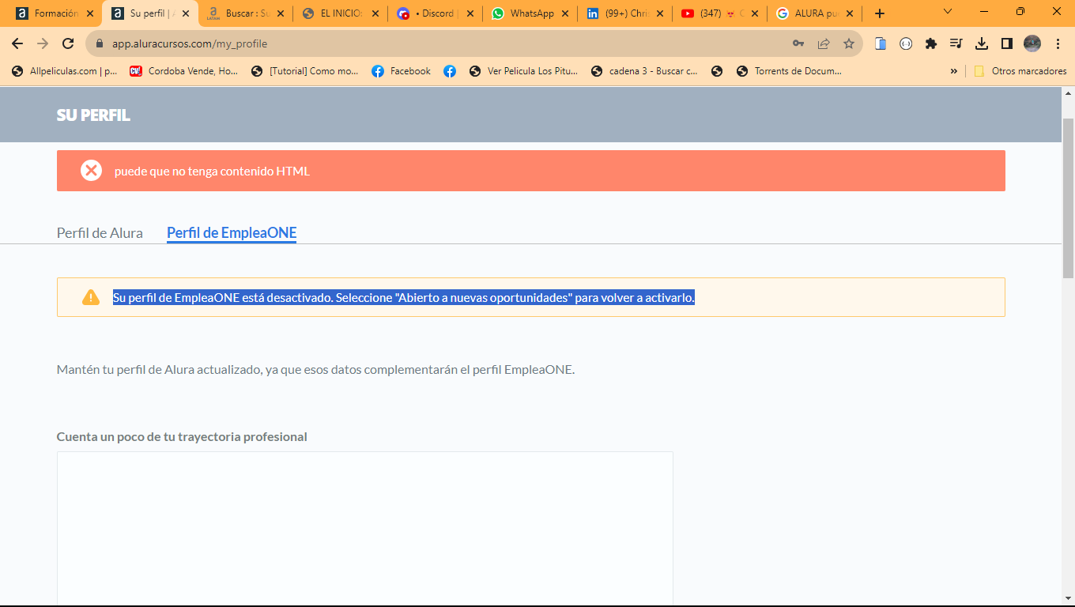Viewport: 1075px width, 607px height.
Task: Toggle the browser side panel
Action: (x=1007, y=43)
